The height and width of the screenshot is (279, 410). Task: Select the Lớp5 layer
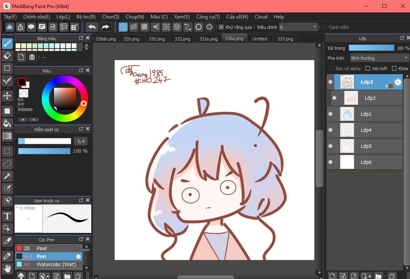point(365,146)
